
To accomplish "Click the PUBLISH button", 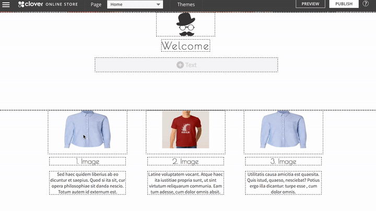I will point(344,4).
